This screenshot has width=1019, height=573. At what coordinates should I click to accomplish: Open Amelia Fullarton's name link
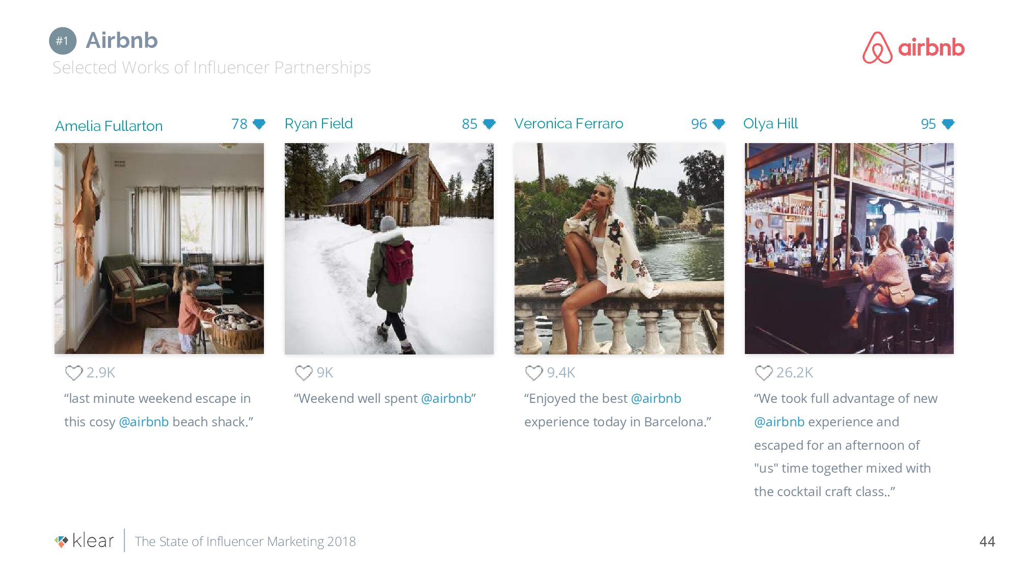point(109,126)
